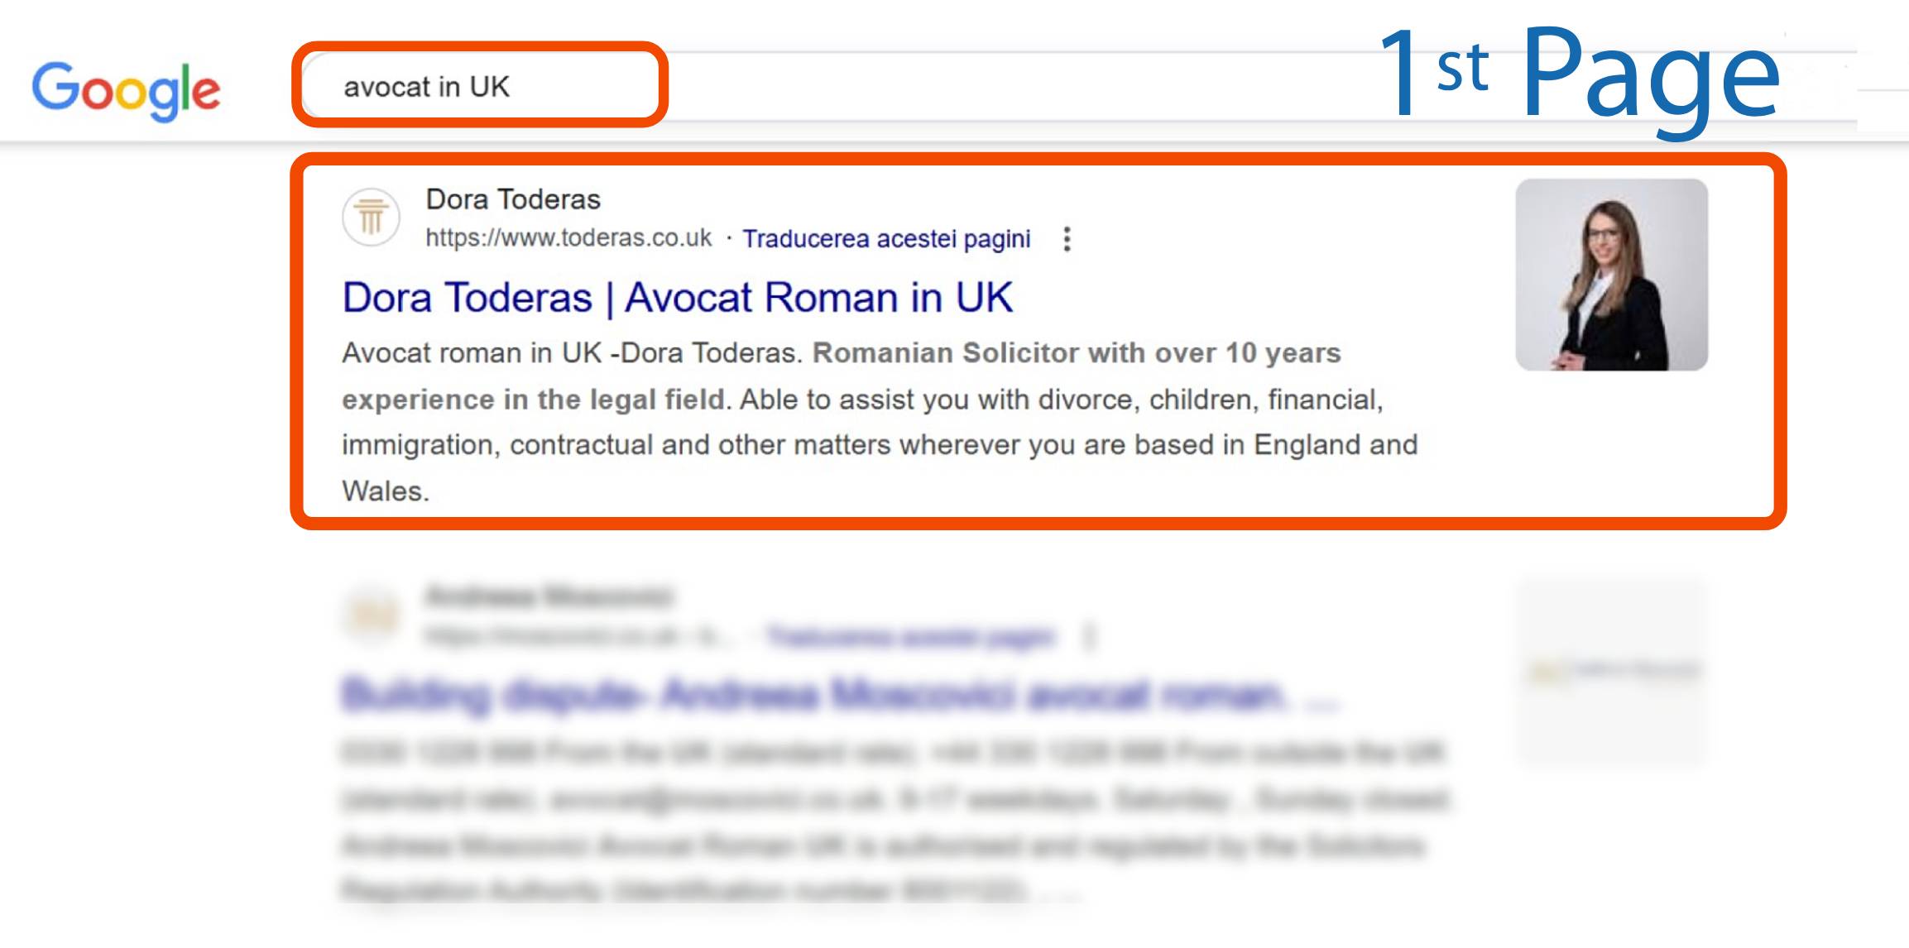Click the blurred thumbnail of the second result
This screenshot has width=1909, height=948.
(x=1610, y=672)
